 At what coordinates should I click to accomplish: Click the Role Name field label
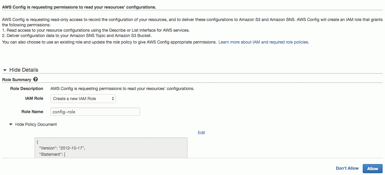tap(32, 112)
